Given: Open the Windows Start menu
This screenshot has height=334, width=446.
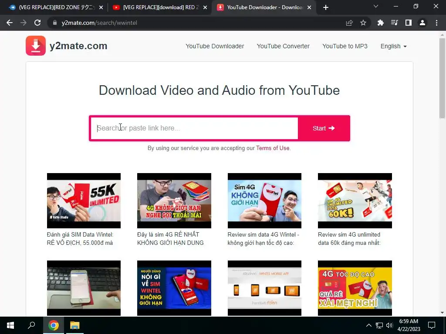Looking at the screenshot, I should tap(10, 325).
